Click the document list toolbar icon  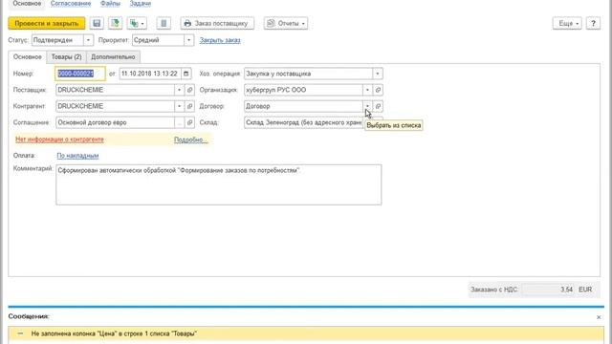tap(164, 23)
